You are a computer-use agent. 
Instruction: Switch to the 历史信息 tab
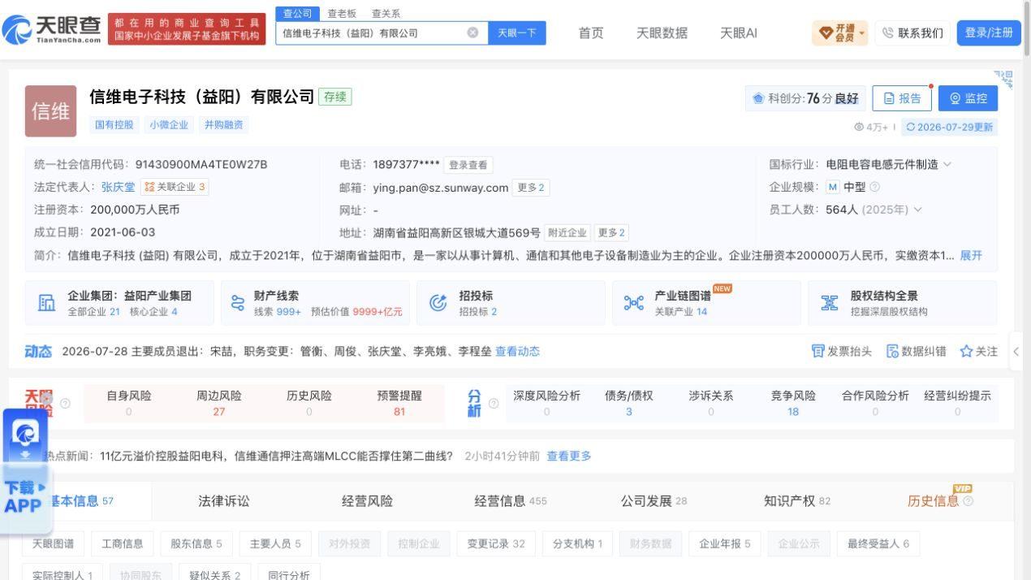(x=933, y=501)
